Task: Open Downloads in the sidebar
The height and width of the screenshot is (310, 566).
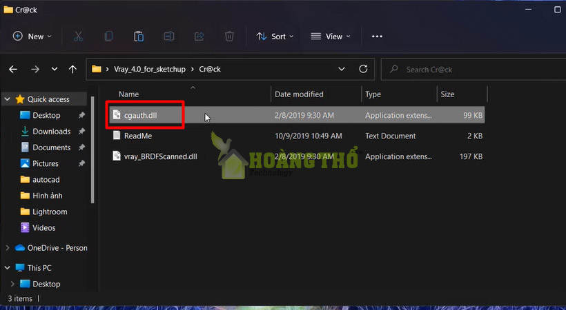Action: tap(51, 132)
